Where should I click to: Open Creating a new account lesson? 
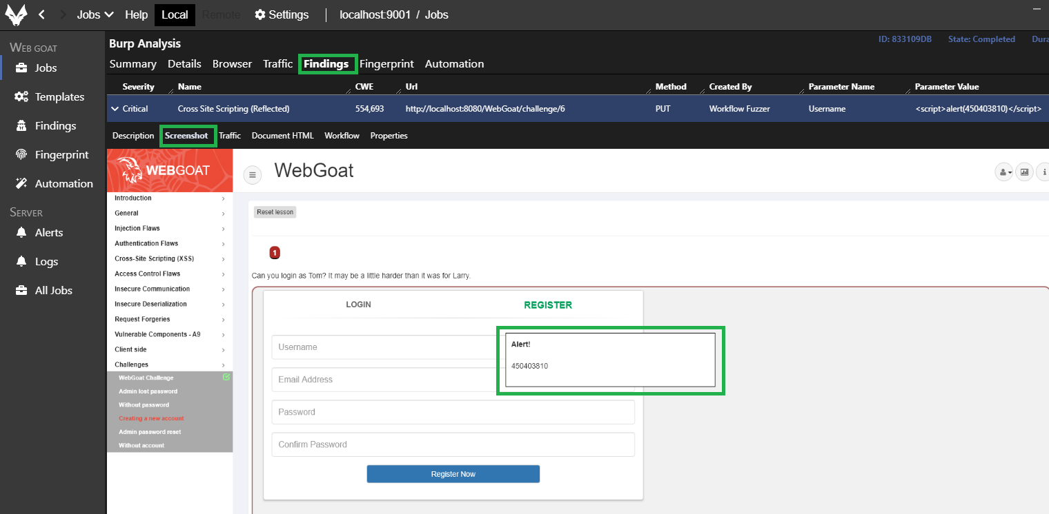tap(151, 418)
